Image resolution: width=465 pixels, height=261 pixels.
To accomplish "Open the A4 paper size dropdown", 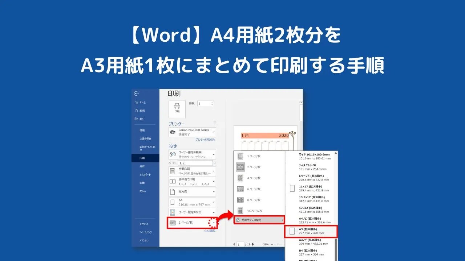I will tap(213, 201).
